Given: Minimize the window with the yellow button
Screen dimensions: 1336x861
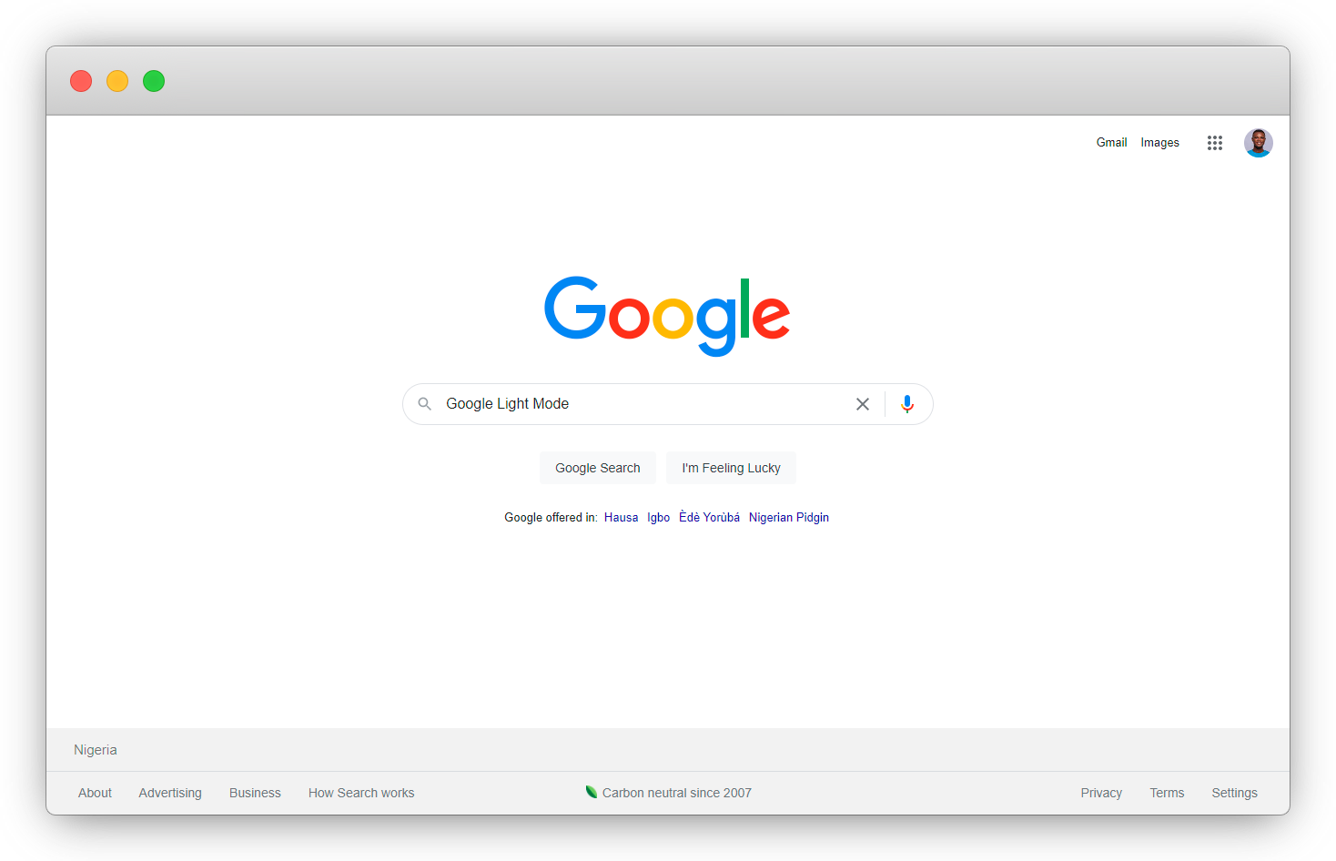Looking at the screenshot, I should coord(117,81).
